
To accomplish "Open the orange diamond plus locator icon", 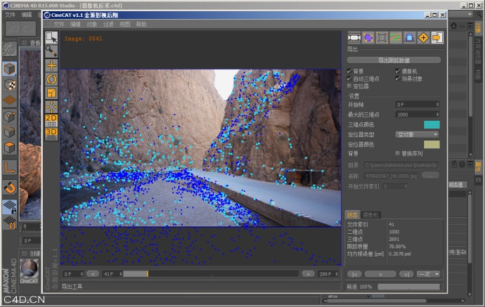I will click(423, 38).
